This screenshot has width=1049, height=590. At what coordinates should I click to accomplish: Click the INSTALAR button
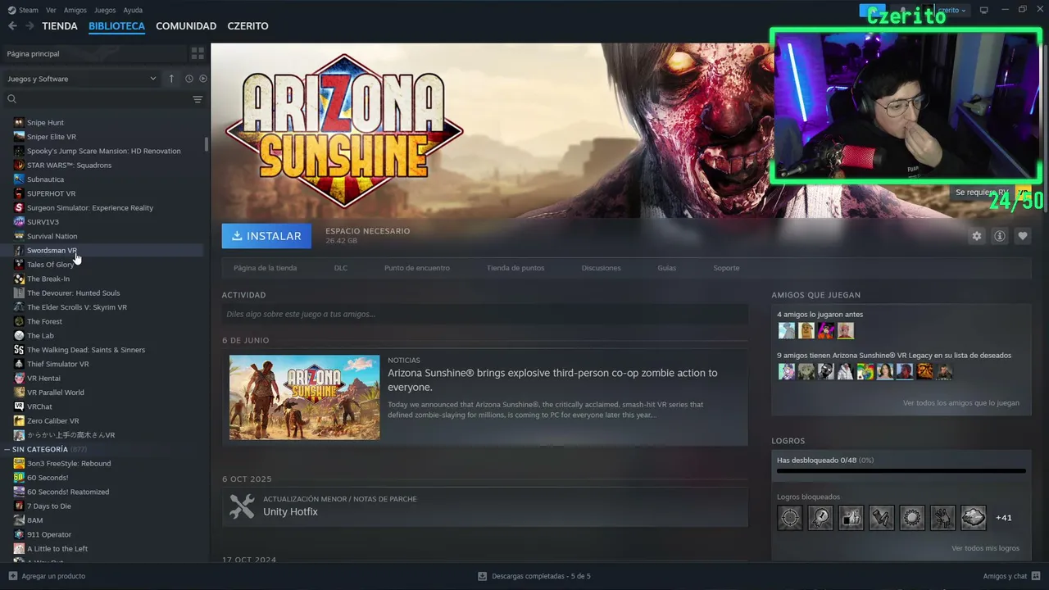click(x=266, y=236)
